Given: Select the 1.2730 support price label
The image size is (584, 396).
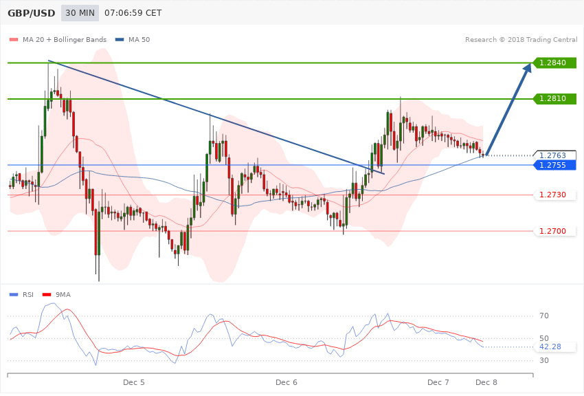Looking at the screenshot, I should (555, 195).
